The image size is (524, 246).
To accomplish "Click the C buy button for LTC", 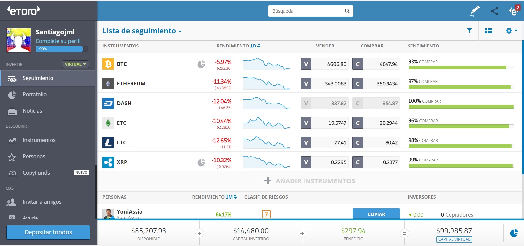I will tap(358, 143).
